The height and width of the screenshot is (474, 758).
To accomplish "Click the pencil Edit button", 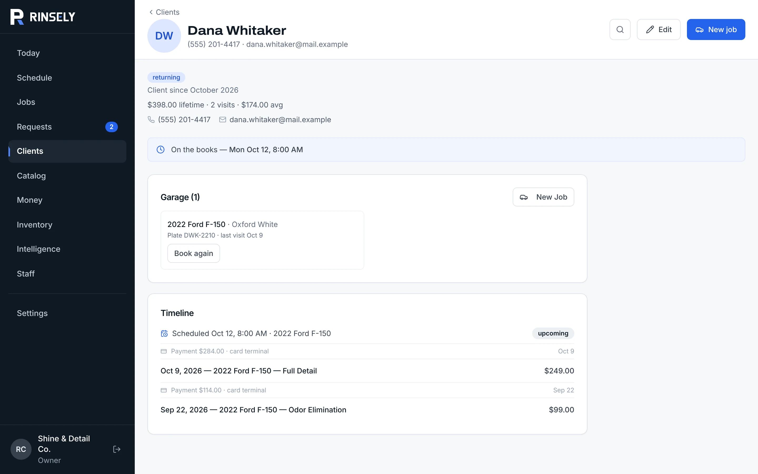I will point(659,29).
